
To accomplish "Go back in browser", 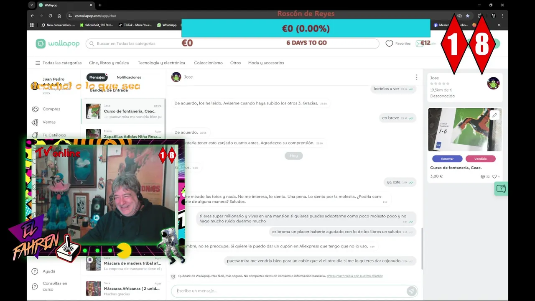I will pos(32,16).
